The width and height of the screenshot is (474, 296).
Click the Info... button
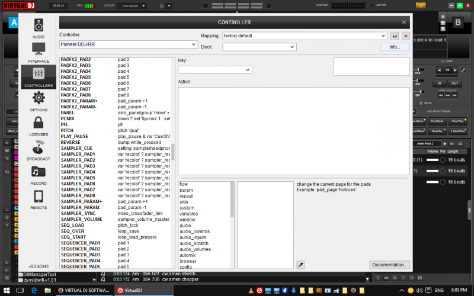point(395,47)
